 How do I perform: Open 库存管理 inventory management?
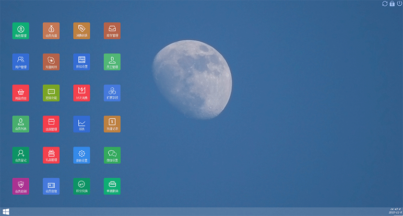[x=112, y=31]
